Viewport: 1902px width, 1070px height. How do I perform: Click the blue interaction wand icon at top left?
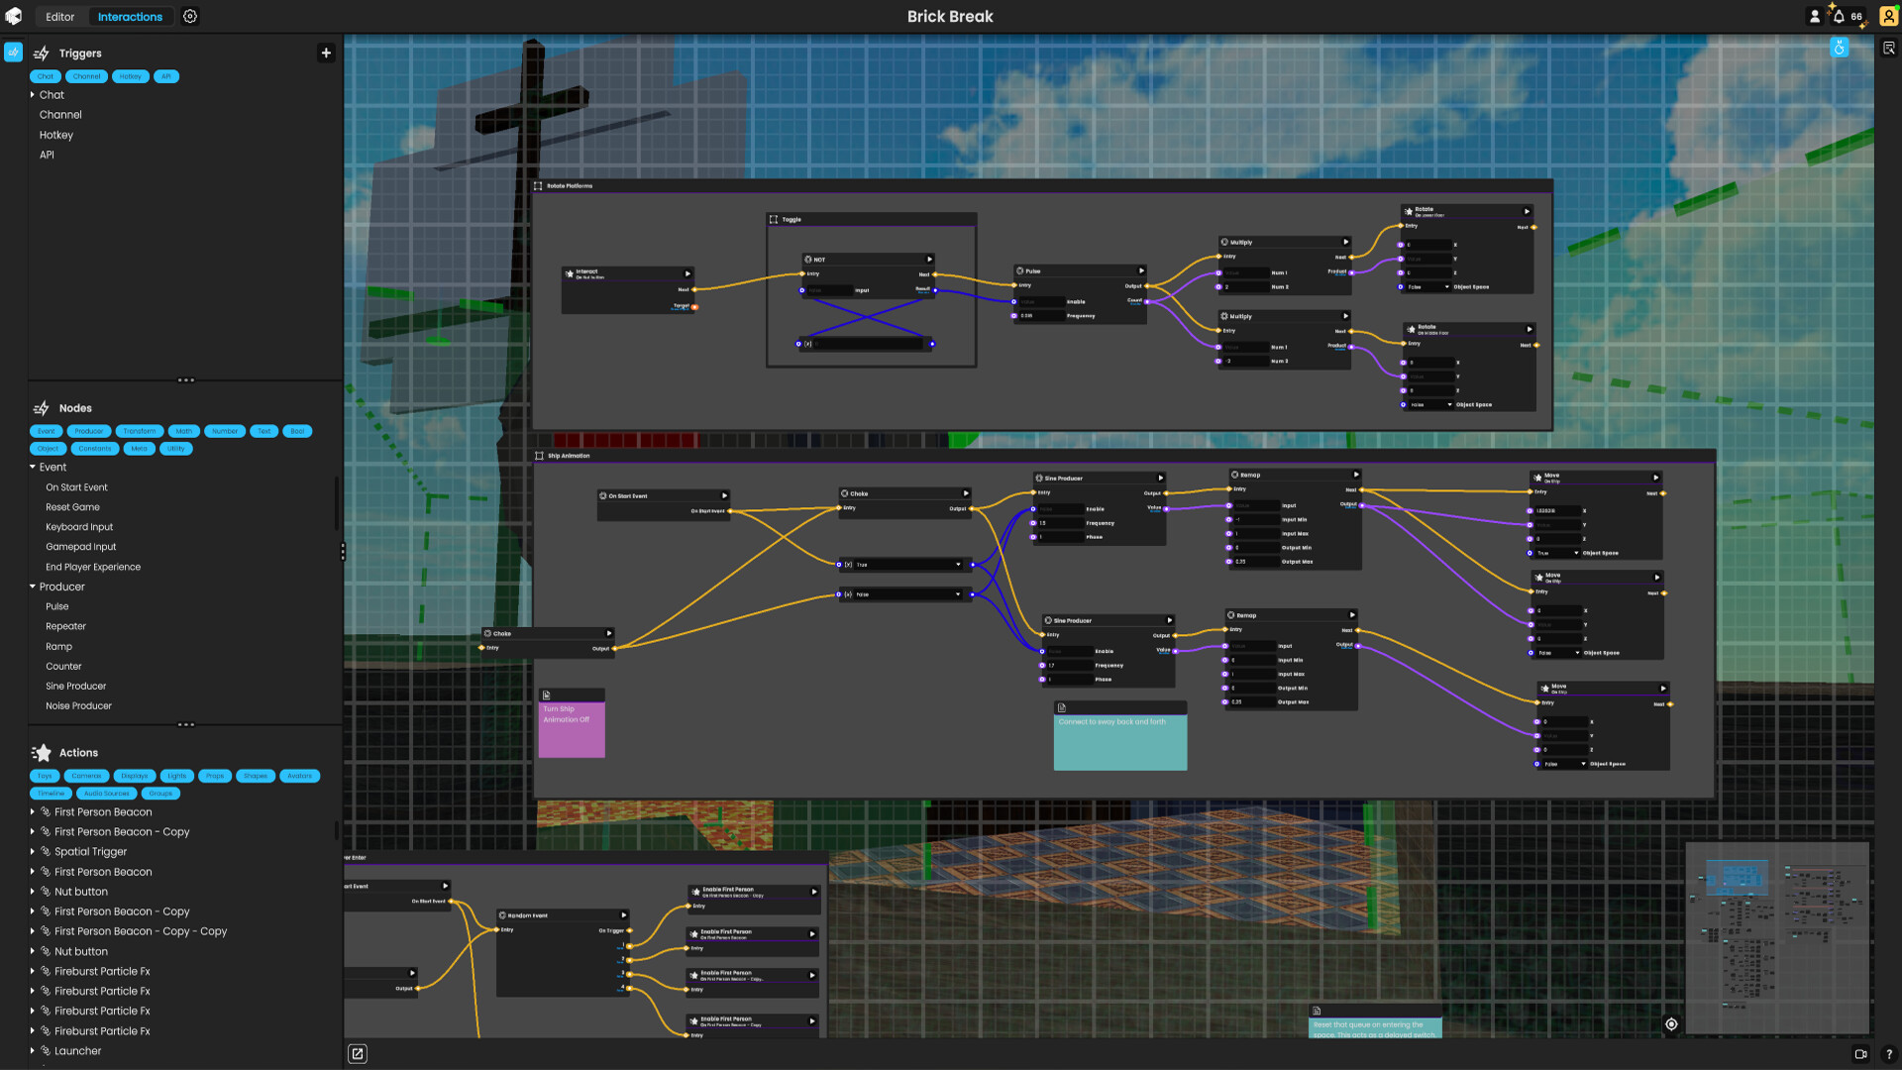pyautogui.click(x=13, y=51)
